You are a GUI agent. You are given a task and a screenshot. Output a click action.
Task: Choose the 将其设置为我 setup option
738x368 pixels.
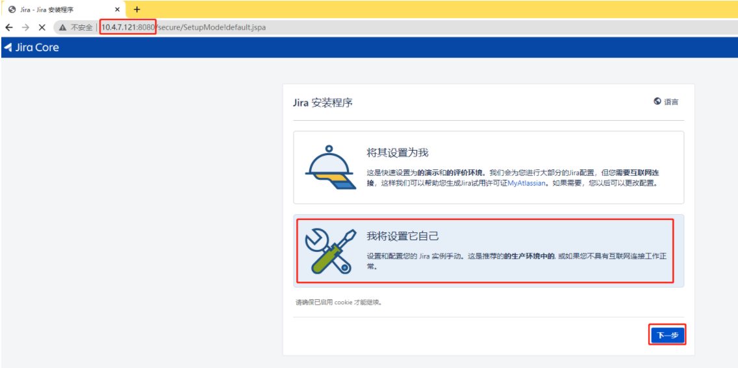click(489, 167)
